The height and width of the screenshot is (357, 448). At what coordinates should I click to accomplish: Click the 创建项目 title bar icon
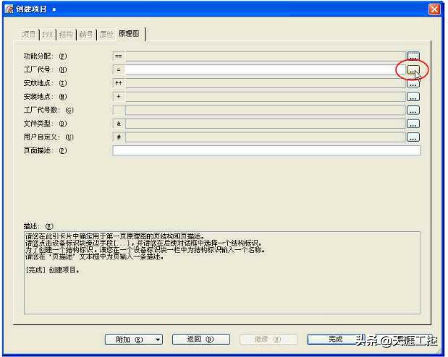pos(9,9)
